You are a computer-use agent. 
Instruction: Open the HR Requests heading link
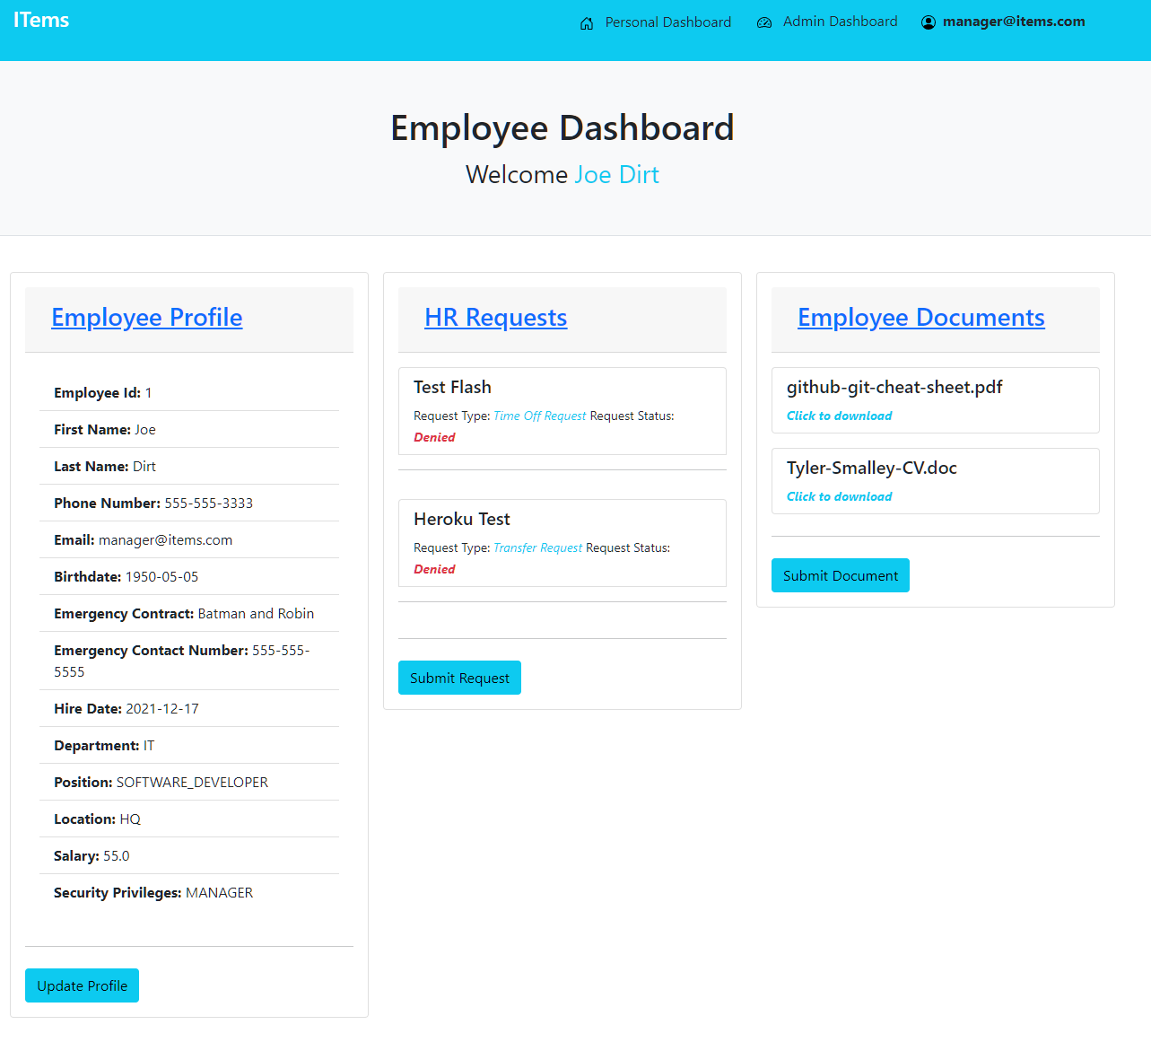(x=495, y=318)
